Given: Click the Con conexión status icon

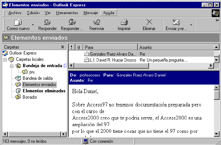Looking at the screenshot, I should pos(86,141).
